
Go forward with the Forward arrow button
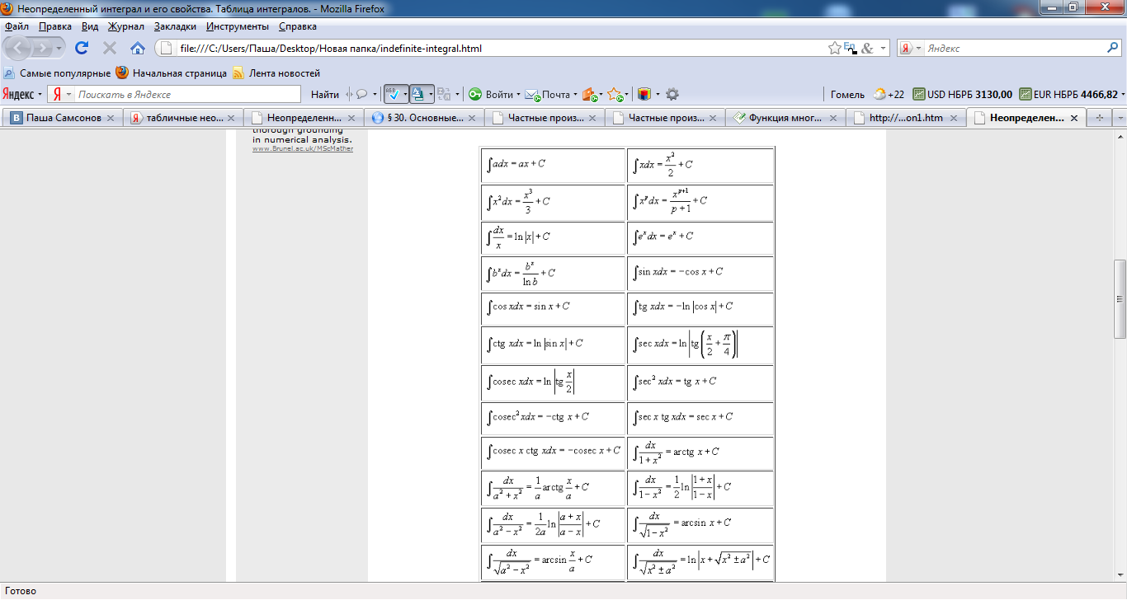(44, 49)
